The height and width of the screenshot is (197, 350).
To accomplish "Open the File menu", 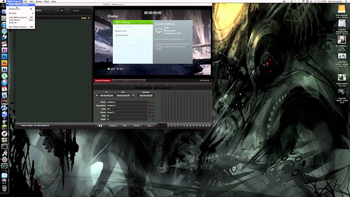I will click(25, 1).
